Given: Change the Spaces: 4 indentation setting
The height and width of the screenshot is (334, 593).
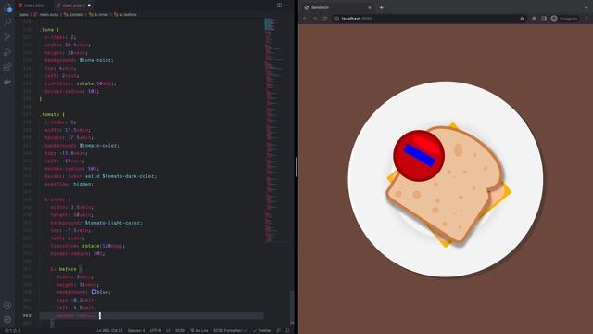Looking at the screenshot, I should click(136, 330).
